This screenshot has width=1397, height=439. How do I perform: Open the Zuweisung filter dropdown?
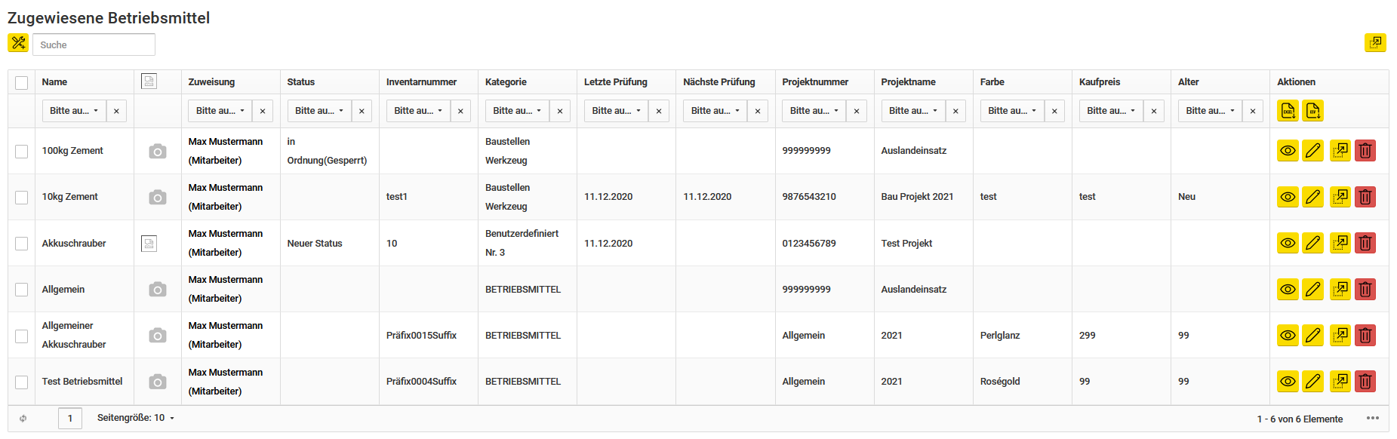[x=220, y=111]
